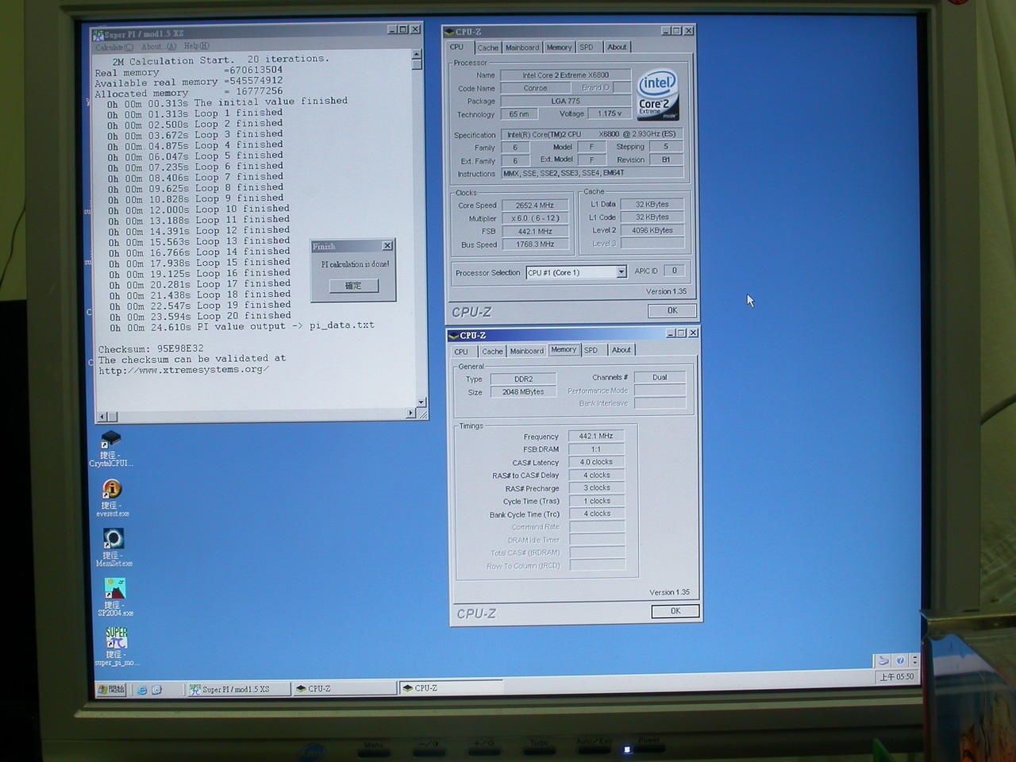Click Super PI horizontal scrollbar right arrow
Viewport: 1016px width, 762px height.
pos(410,414)
